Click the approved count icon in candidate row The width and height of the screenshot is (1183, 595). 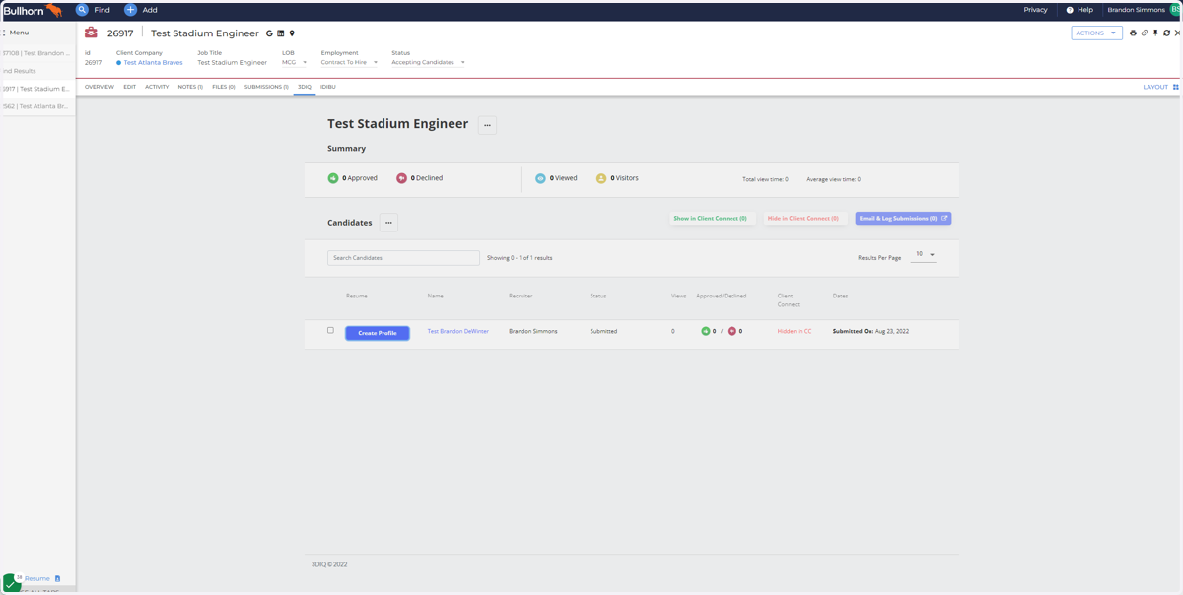pos(705,331)
